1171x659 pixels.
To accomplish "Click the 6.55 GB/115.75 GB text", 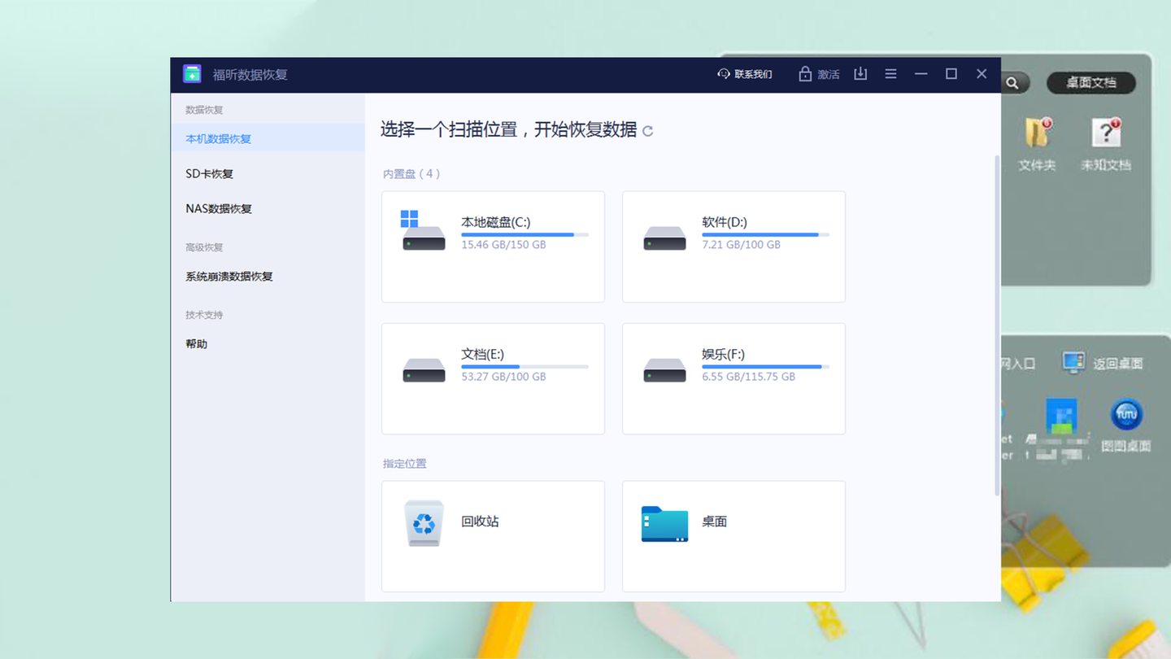I will 748,377.
